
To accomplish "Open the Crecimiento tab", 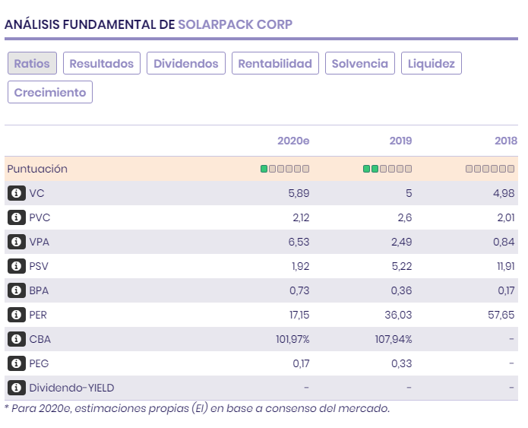I will (50, 93).
